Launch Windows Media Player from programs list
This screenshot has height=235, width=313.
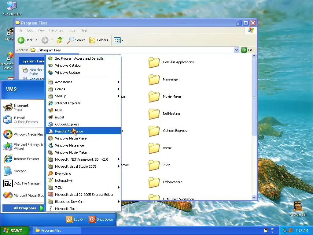83,138
